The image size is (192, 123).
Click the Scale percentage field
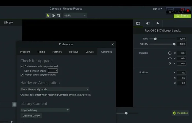[182, 39]
